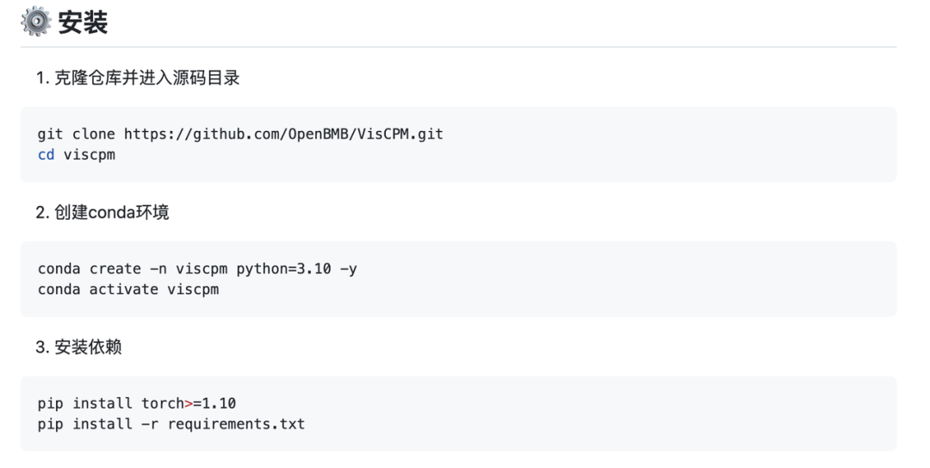The width and height of the screenshot is (930, 468).
Task: Click the conda activate viscpm line
Action: coord(128,290)
